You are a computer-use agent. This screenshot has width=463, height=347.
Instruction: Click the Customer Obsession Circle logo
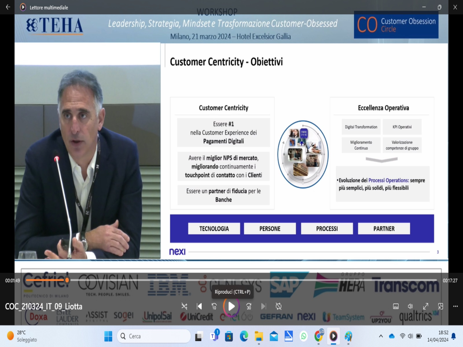click(396, 25)
